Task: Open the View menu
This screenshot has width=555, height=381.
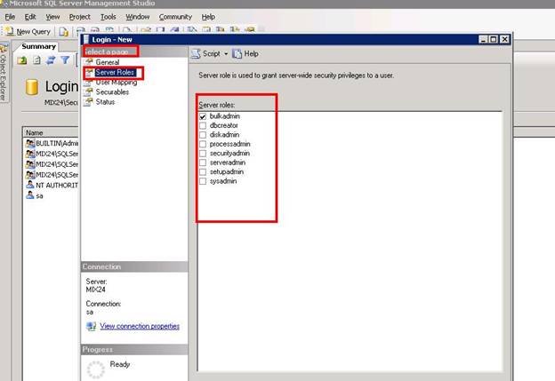Action: [52, 17]
